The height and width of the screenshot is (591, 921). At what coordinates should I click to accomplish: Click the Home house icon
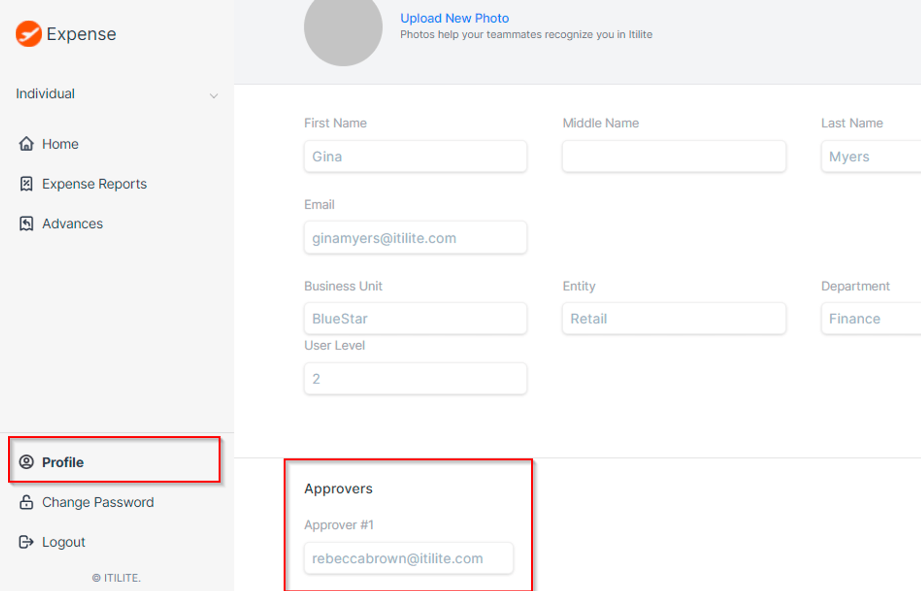point(26,144)
